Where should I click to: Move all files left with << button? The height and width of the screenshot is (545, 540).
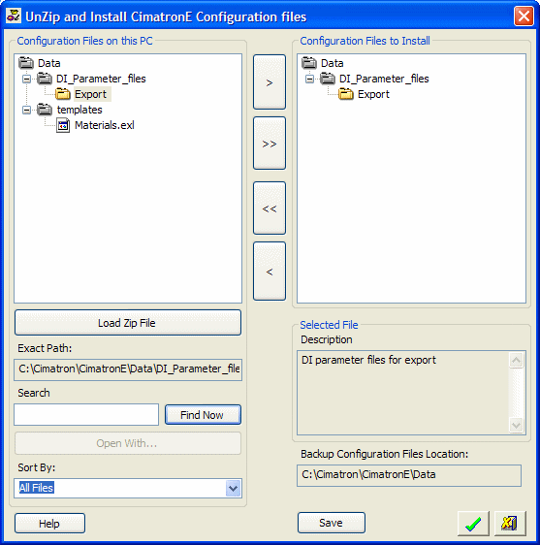pos(270,208)
